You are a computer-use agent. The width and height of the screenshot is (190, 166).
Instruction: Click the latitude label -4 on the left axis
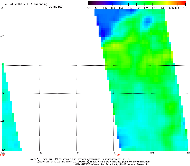pos(2,65)
